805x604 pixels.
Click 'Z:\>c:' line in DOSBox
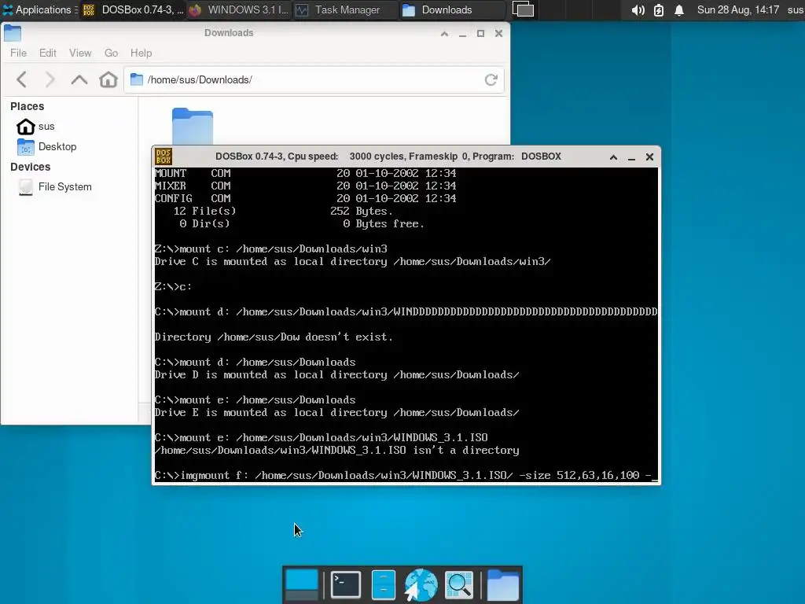pyautogui.click(x=174, y=286)
